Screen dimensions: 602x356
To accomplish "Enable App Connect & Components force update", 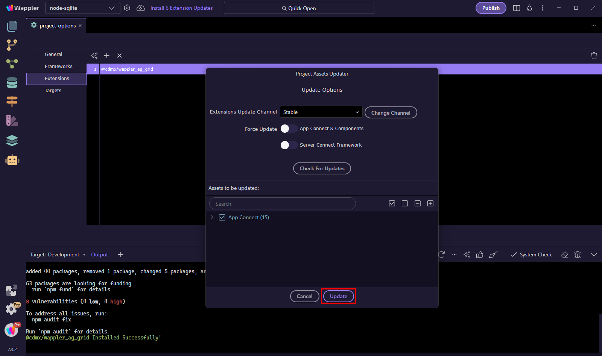I will (289, 129).
